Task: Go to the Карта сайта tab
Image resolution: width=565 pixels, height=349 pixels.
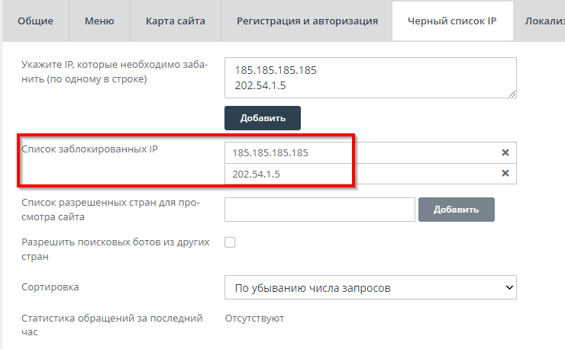Action: click(175, 21)
